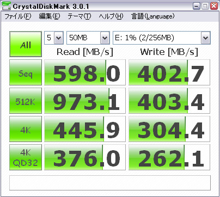
Task: Click the 4K QD32 write result 262.1
Action: 169,157
